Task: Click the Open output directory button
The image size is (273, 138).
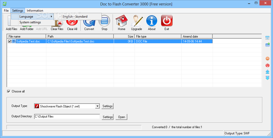Action: pyautogui.click(x=122, y=117)
